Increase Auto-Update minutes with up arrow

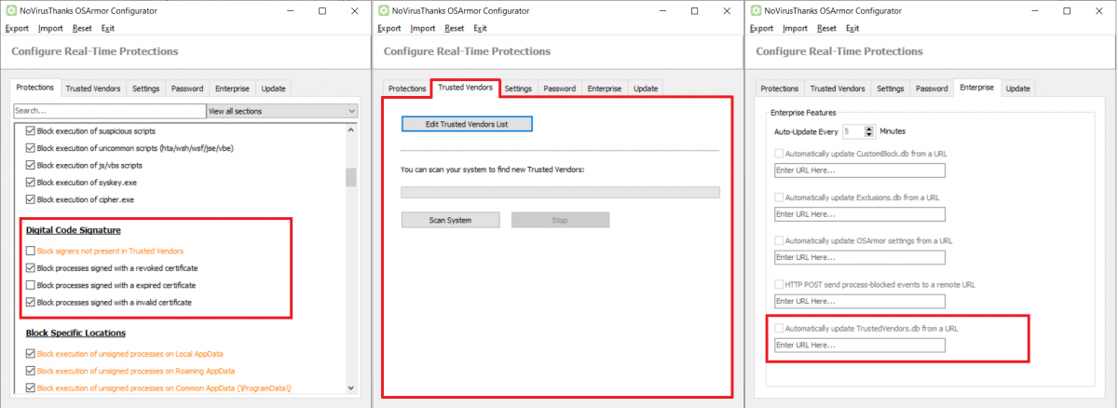tap(870, 129)
